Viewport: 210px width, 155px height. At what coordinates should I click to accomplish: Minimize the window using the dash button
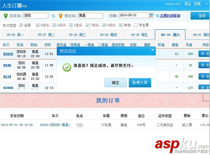point(206,4)
